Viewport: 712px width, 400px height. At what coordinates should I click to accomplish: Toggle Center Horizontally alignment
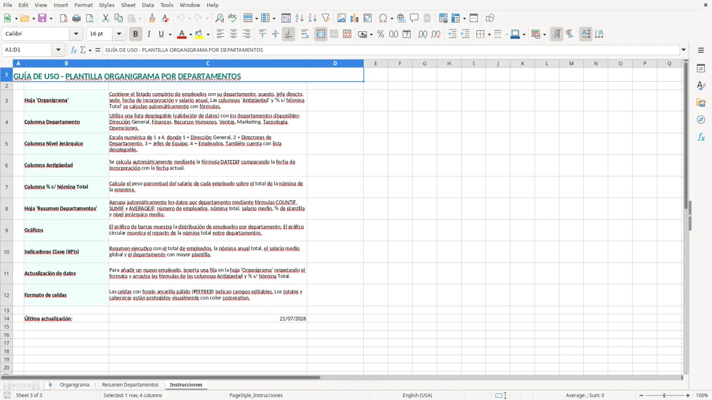click(233, 34)
